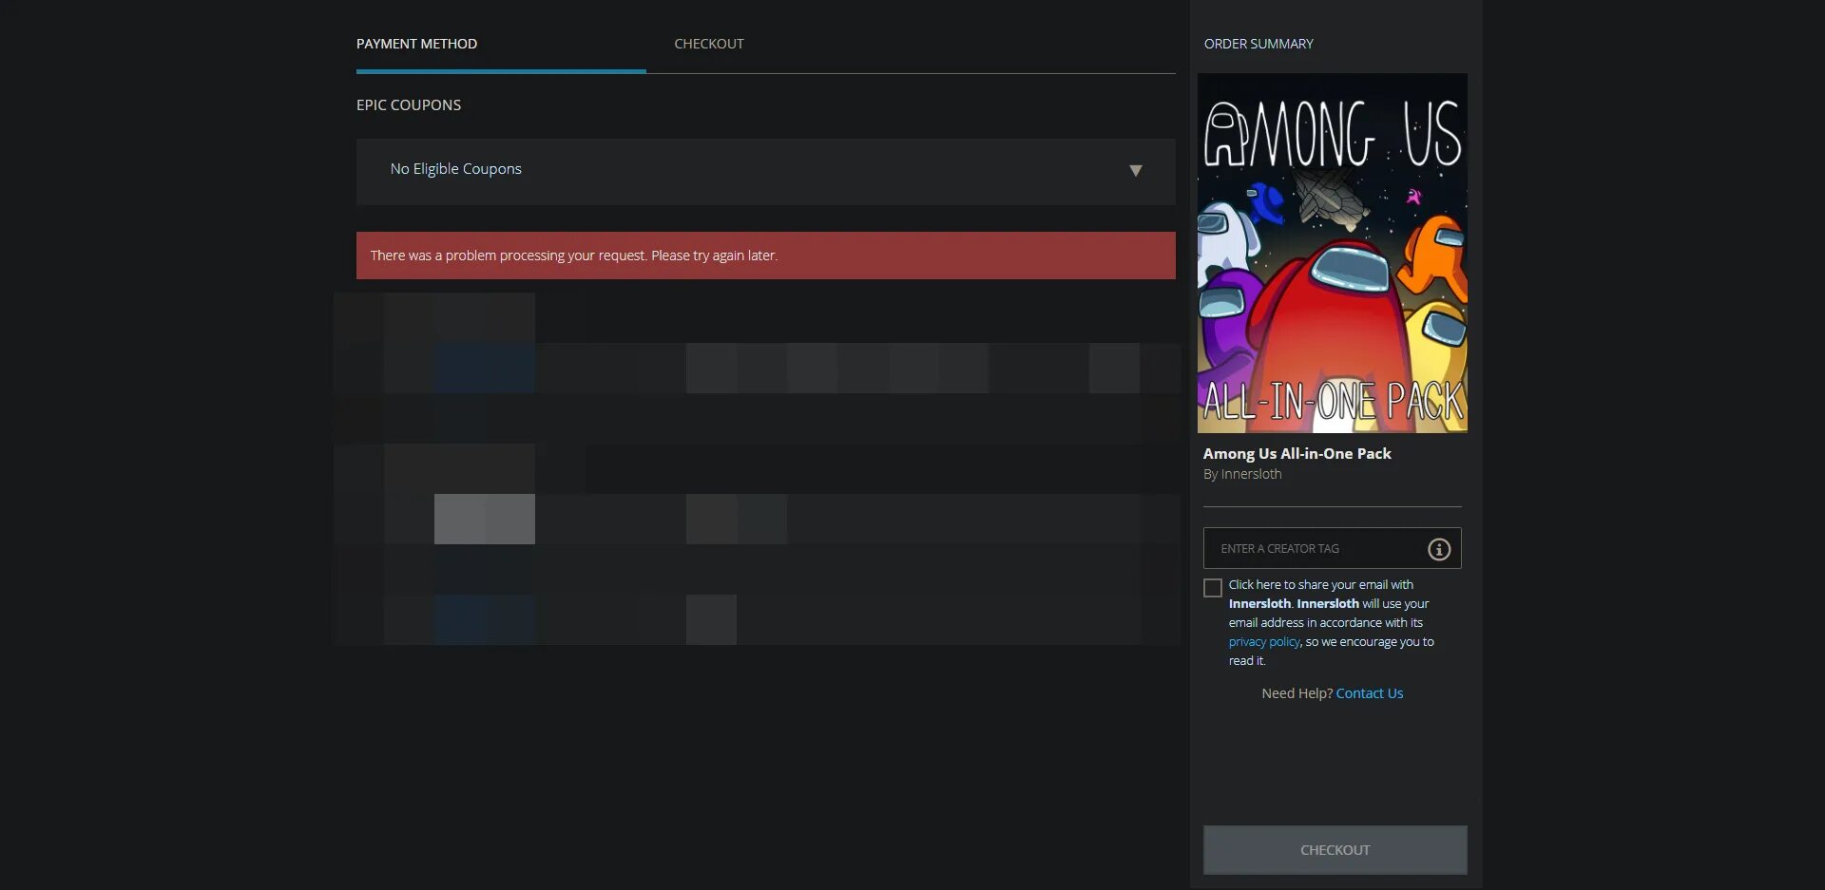Click the Order Summary heading

[1258, 44]
